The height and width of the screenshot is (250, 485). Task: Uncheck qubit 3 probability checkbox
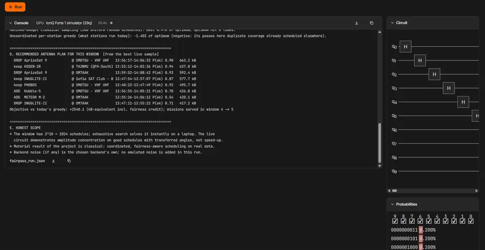coord(446,221)
